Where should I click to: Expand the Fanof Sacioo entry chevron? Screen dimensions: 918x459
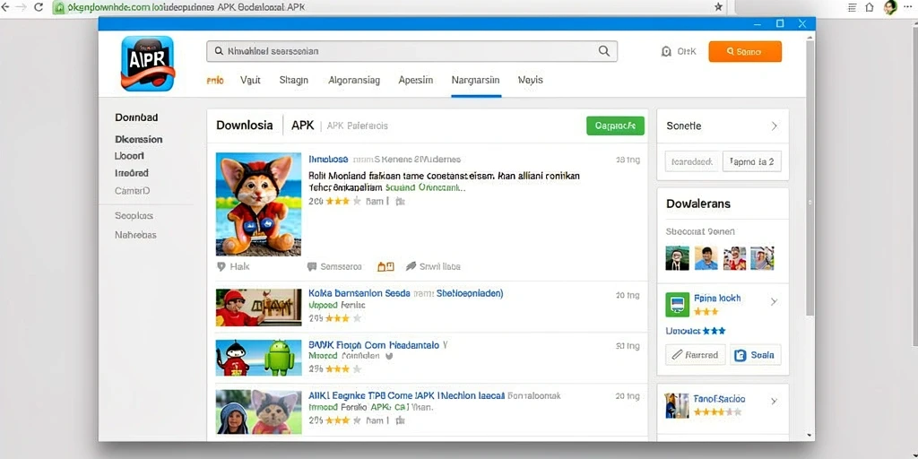click(x=774, y=401)
